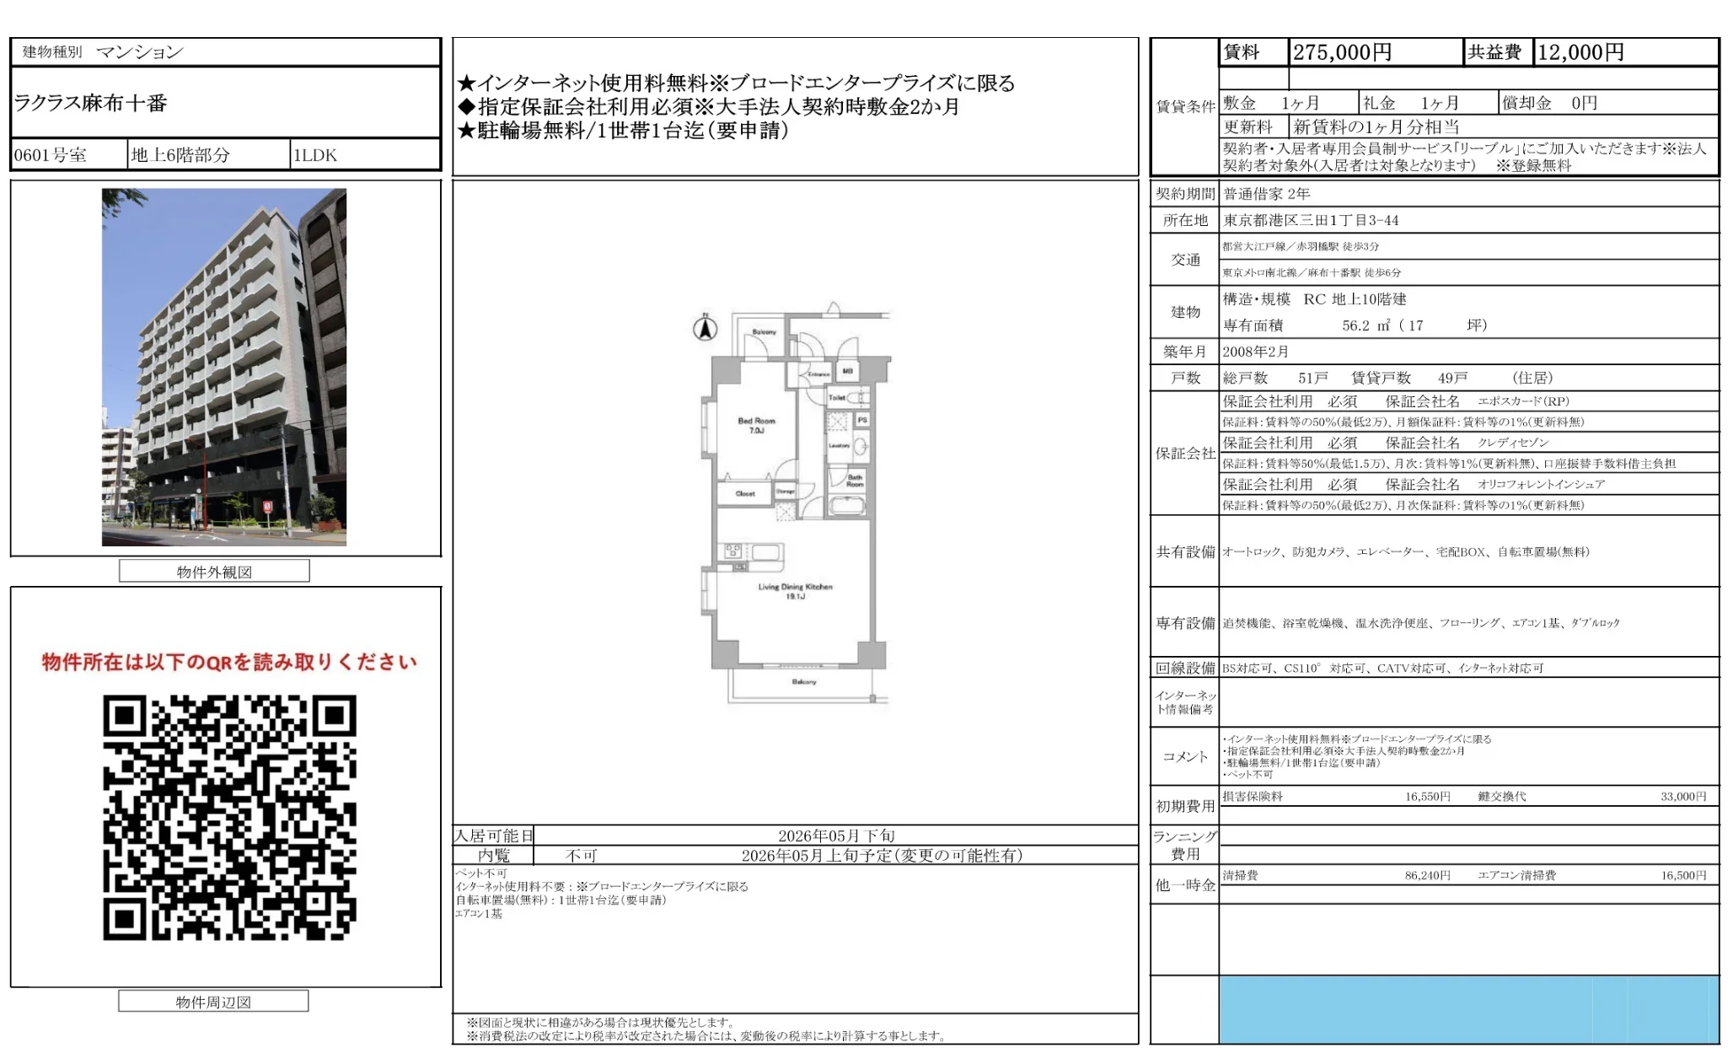Click the move-in date 2026年05月下旬

836,836
